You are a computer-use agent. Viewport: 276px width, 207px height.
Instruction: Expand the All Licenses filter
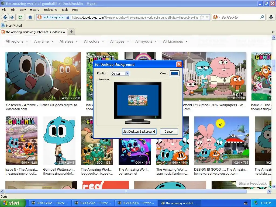click(x=175, y=41)
